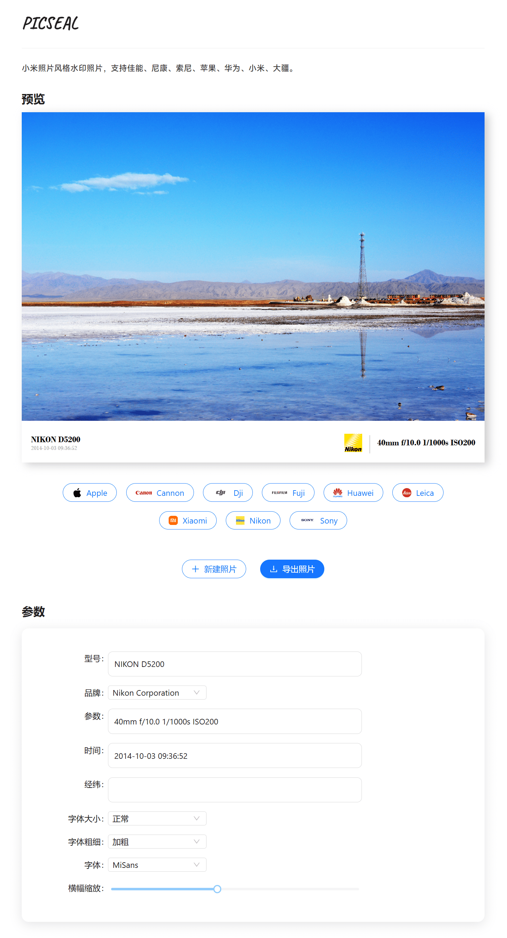This screenshot has height=938, width=507.
Task: Click the PICSEAL logo at top
Action: click(x=50, y=23)
